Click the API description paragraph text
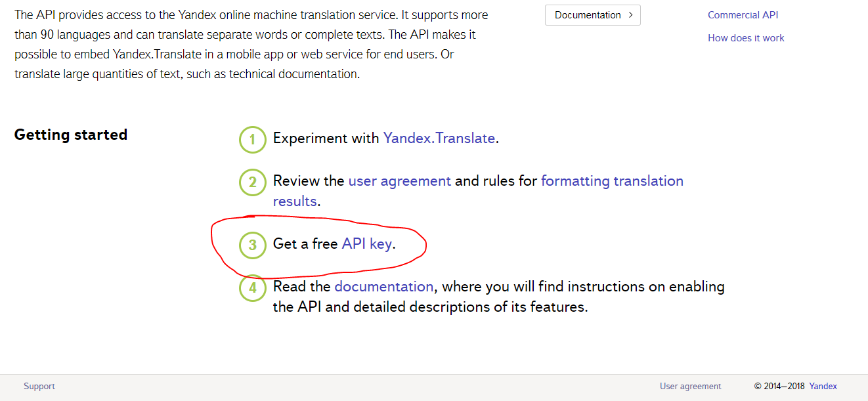Image resolution: width=868 pixels, height=401 pixels. coord(251,45)
